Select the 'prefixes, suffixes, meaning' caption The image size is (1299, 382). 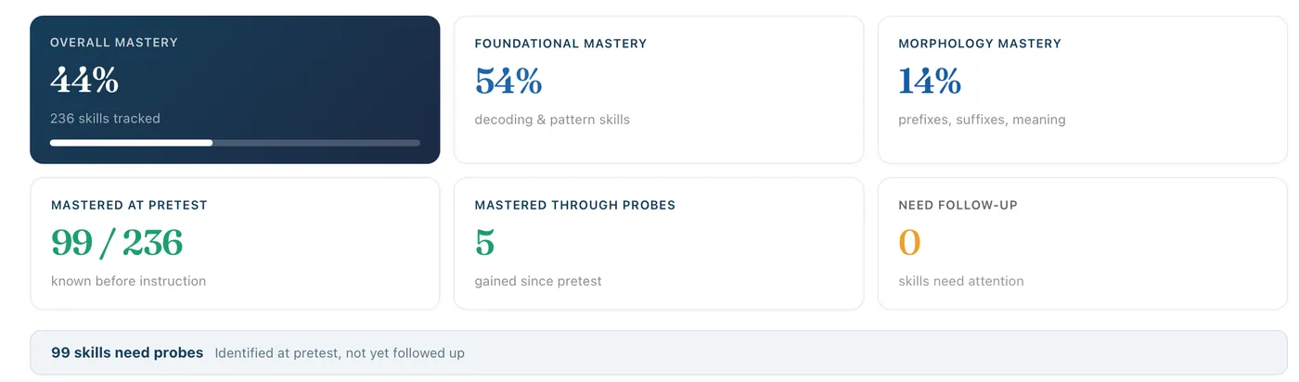[982, 120]
